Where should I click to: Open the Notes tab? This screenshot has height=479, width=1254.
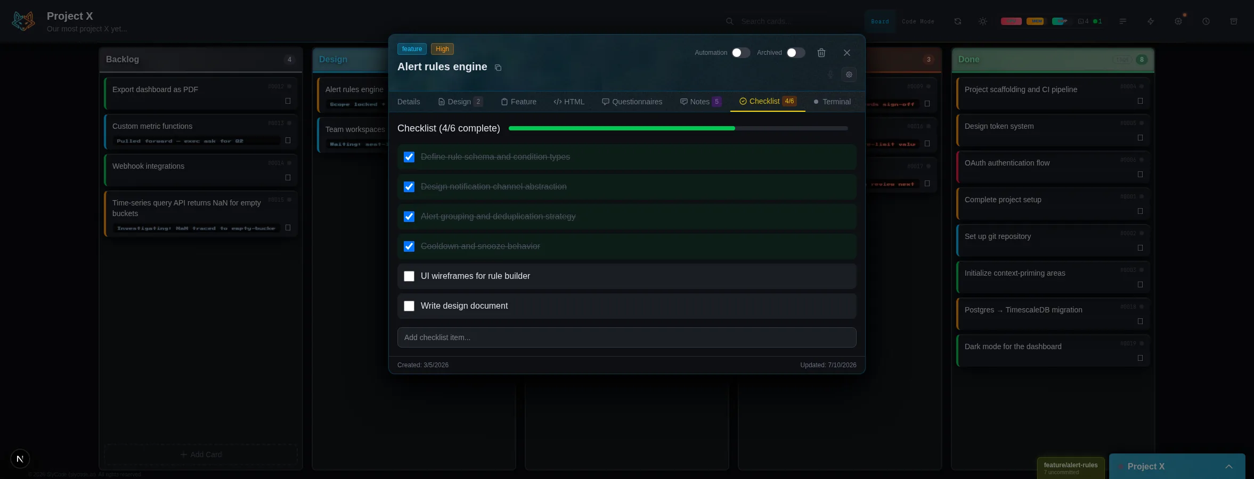coord(701,102)
